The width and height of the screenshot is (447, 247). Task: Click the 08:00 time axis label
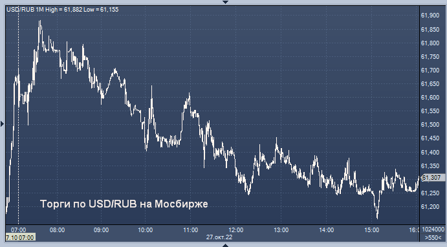pos(58,230)
